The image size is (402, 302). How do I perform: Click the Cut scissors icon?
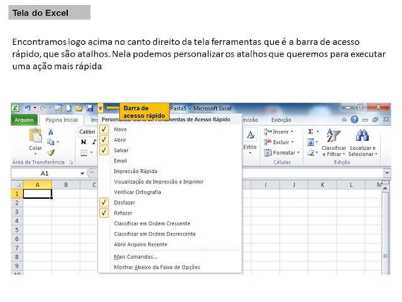coord(50,131)
